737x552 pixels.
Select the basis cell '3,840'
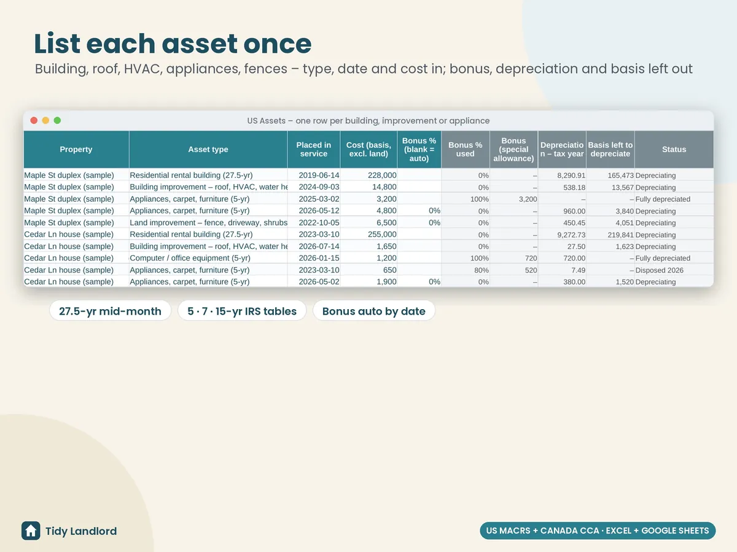[x=610, y=211]
